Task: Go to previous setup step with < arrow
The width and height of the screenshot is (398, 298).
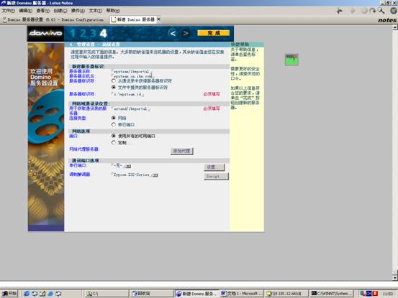Action: [173, 33]
